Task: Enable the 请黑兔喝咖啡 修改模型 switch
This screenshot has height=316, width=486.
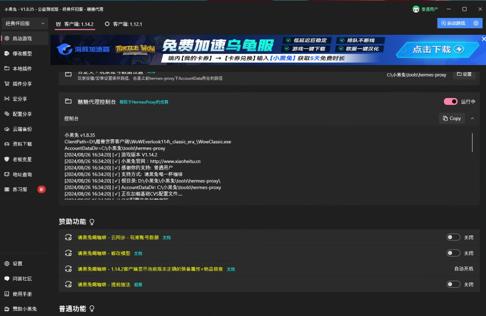Action: tap(453, 253)
